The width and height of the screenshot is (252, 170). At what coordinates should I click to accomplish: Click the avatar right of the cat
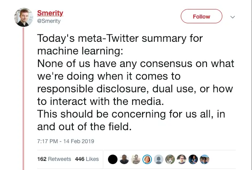pyautogui.click(x=182, y=159)
